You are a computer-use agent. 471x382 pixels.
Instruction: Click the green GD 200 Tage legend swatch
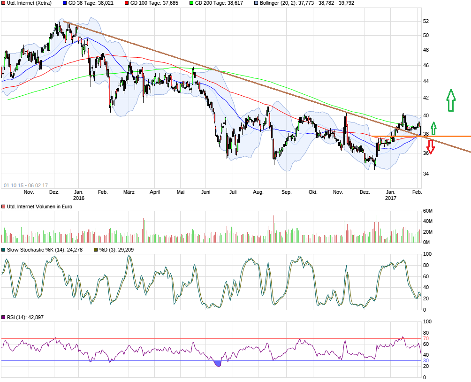tap(191, 3)
